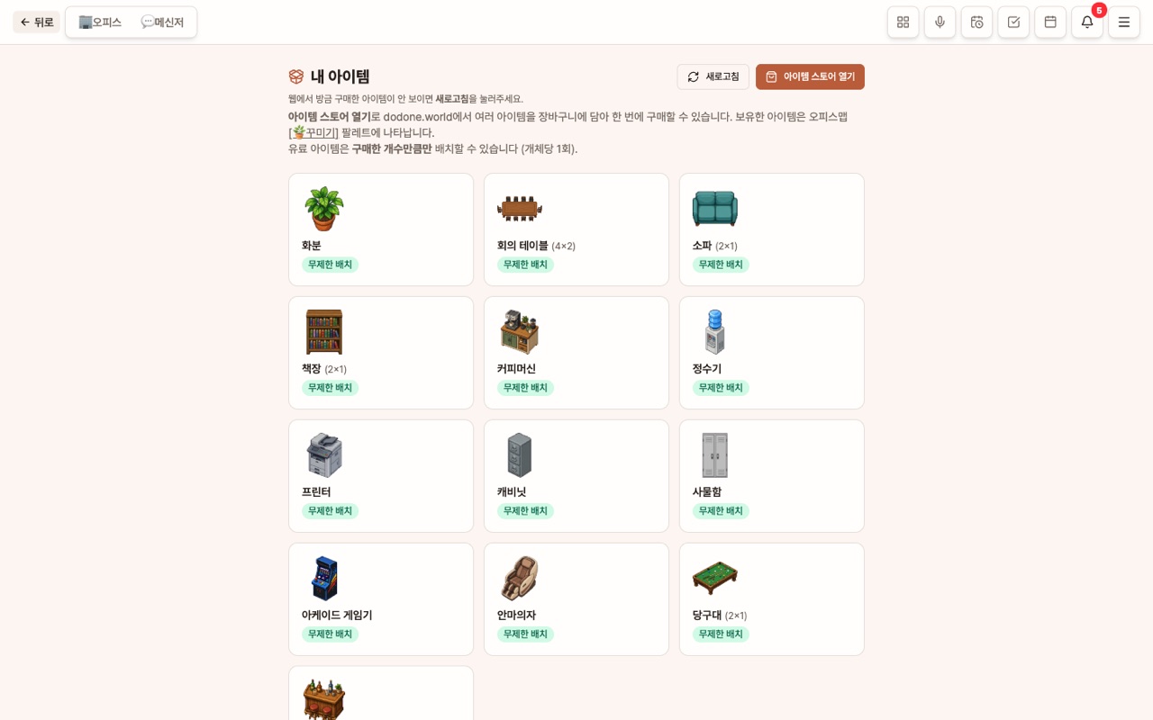Switch to the 메신저 tab
Screen dimensions: 1153x720
point(162,22)
